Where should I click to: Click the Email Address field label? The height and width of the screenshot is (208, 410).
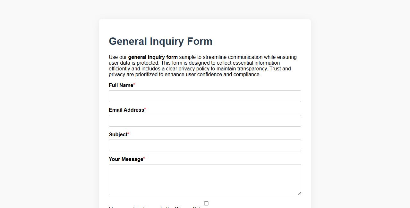126,110
